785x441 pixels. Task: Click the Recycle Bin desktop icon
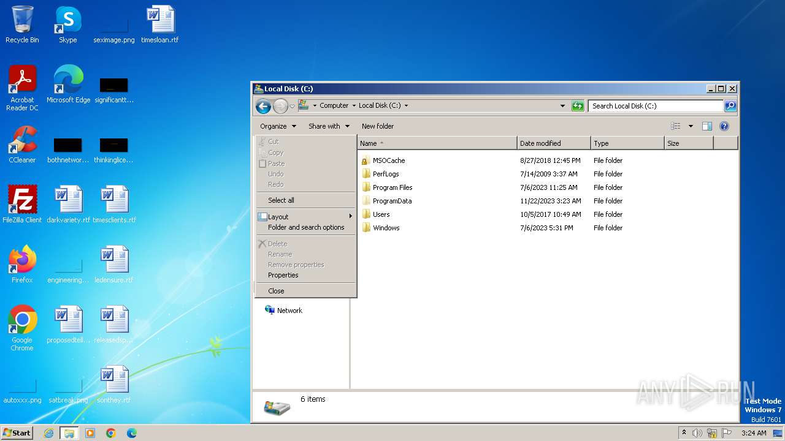click(x=22, y=24)
